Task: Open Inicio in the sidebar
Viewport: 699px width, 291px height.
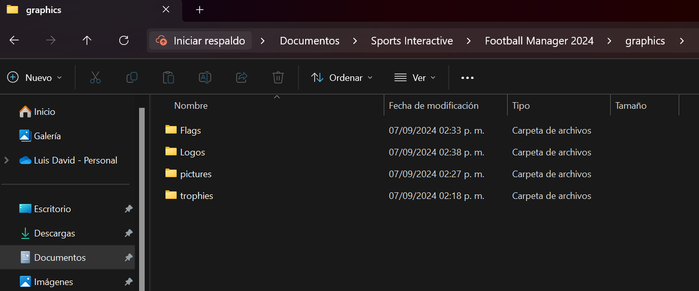Action: coord(37,112)
